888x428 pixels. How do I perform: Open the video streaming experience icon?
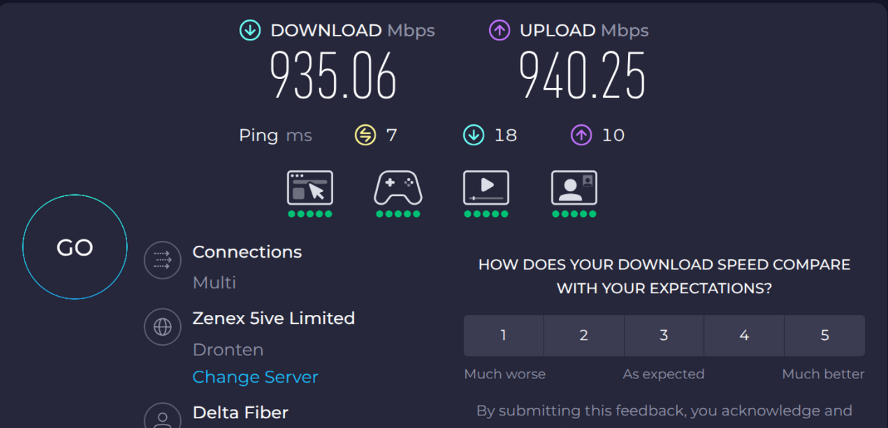486,188
